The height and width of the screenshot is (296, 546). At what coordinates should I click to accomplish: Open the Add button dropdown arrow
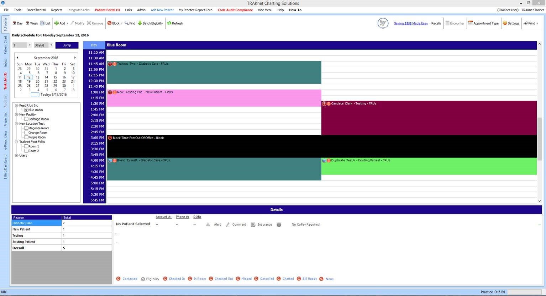tap(67, 23)
